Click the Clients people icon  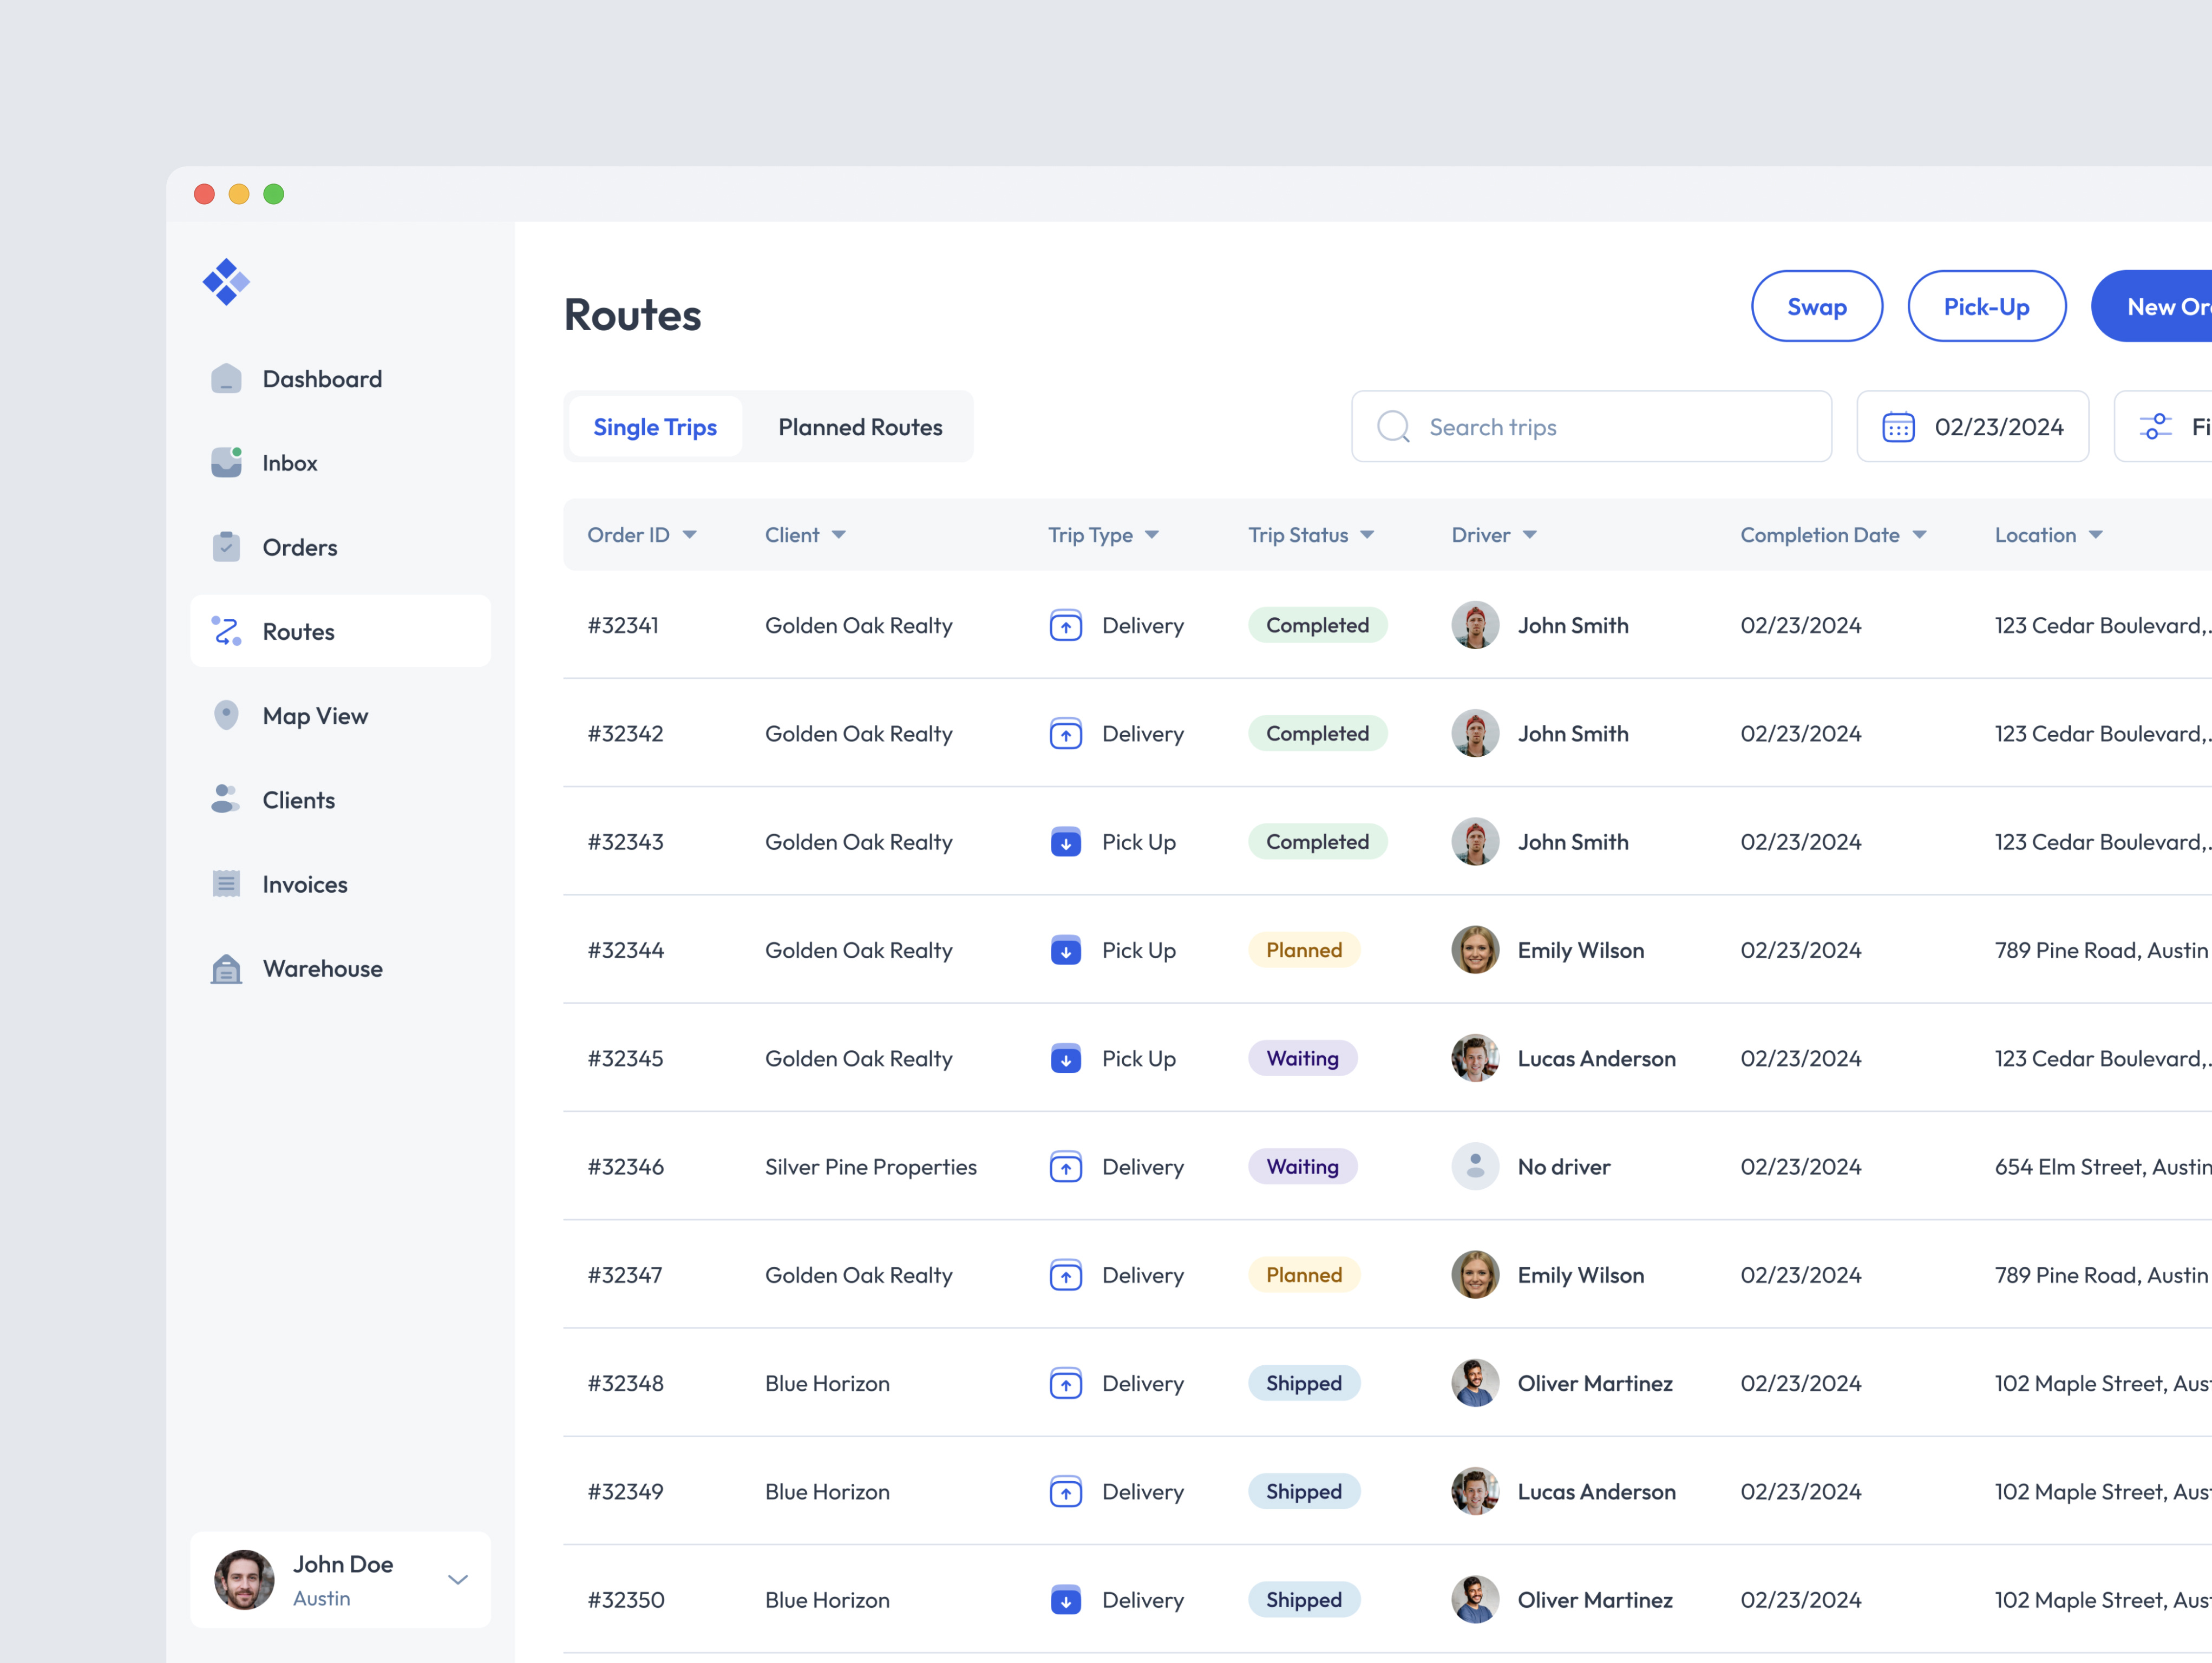(225, 799)
